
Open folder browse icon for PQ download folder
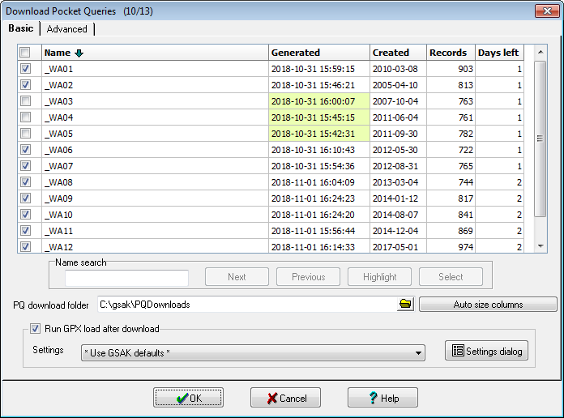tap(405, 305)
